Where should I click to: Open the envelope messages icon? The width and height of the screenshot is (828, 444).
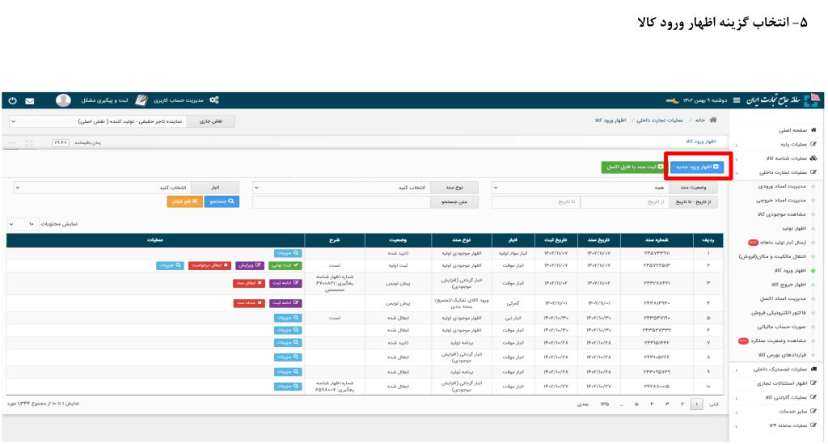(x=30, y=101)
